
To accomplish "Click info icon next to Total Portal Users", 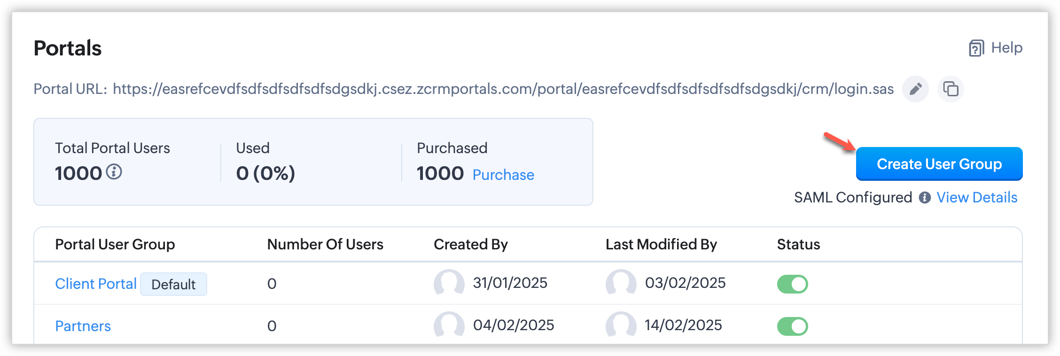I will tap(114, 172).
